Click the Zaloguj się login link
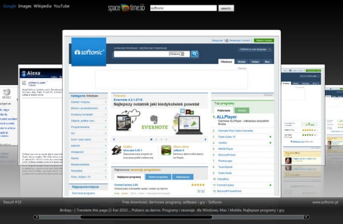Viewport: 343px width, 224px height. 217,40
